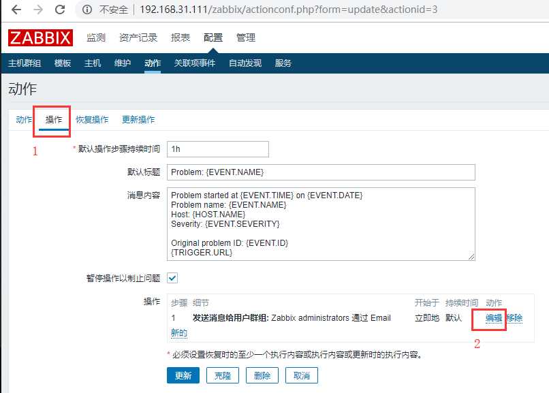Go to 主机群组 submenu
Viewport: 549px width, 393px height.
tap(25, 63)
